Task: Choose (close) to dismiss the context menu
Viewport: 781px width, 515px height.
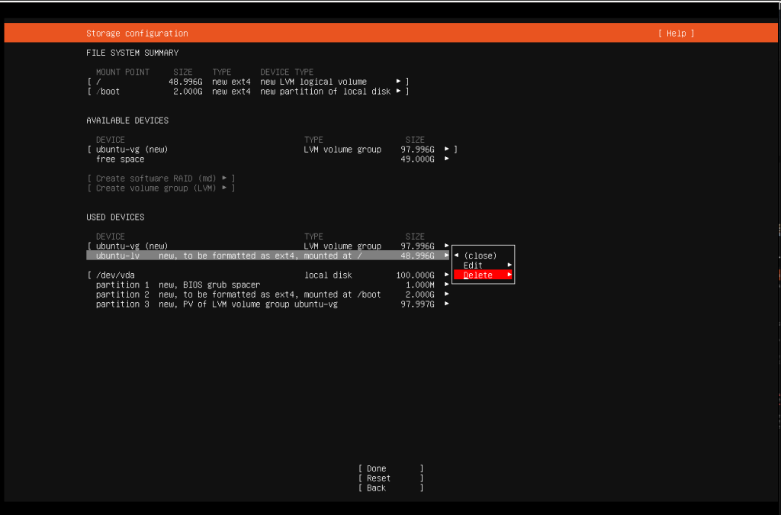Action: 480,255
